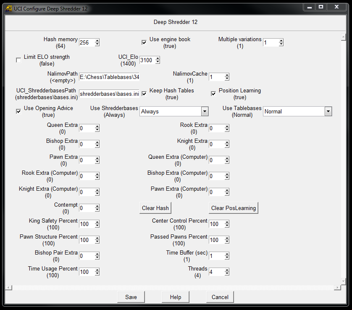
Task: Increase the UCI_Elo spinner value
Action: (158, 58)
